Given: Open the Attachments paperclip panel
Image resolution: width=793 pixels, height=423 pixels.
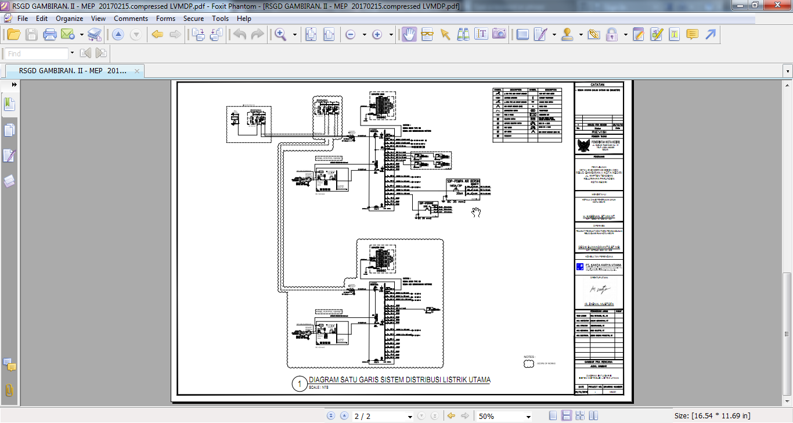Looking at the screenshot, I should point(9,390).
